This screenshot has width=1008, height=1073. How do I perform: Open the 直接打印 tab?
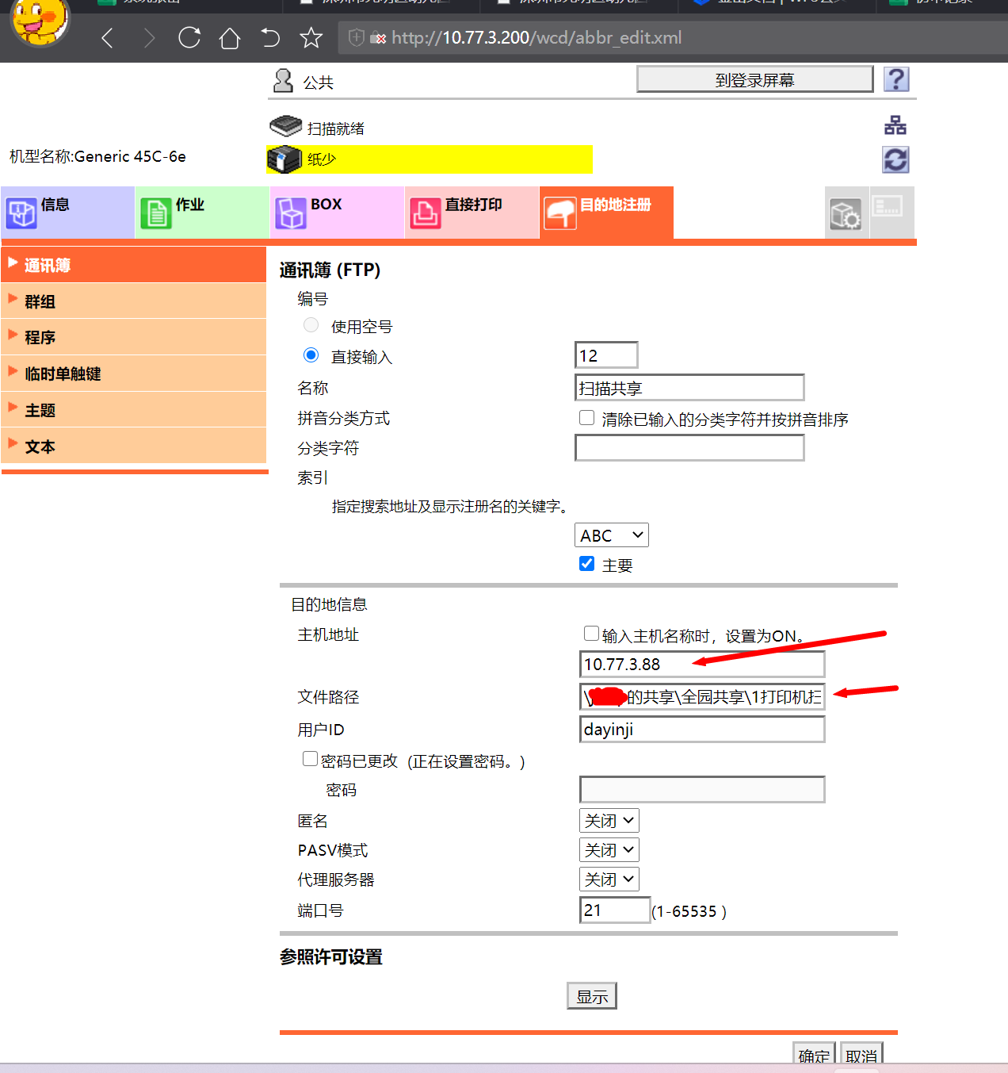tap(472, 213)
